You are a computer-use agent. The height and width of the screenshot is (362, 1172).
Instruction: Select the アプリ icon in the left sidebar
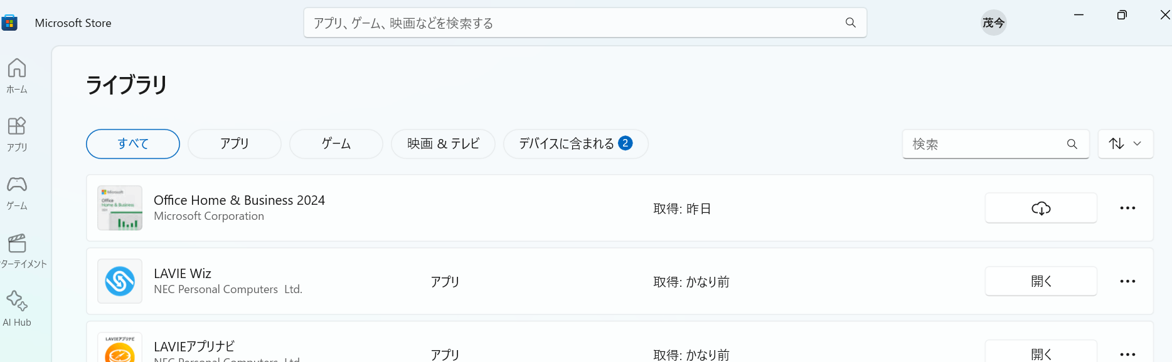click(x=17, y=133)
